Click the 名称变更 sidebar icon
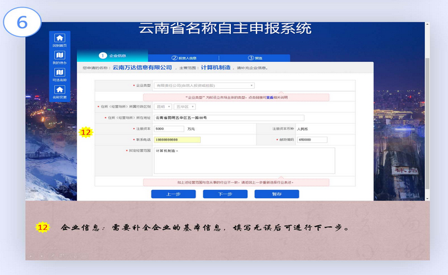Viewport: 448px width, 275px height. coord(59,90)
